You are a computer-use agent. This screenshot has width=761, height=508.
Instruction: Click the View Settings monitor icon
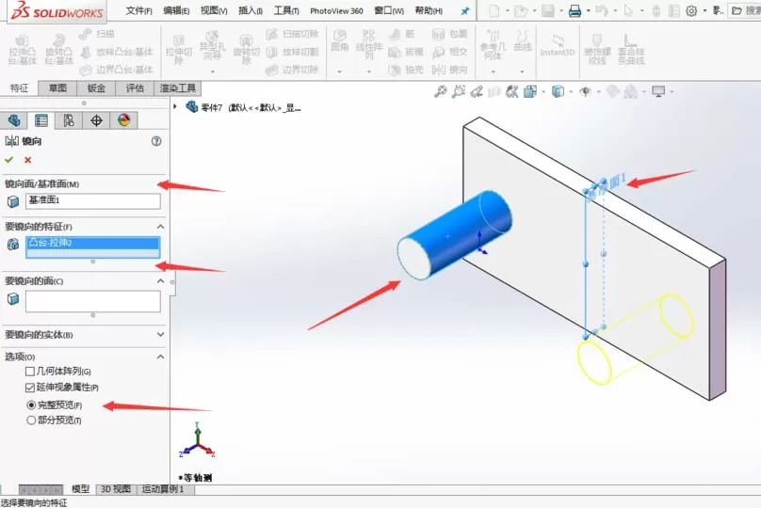[658, 91]
